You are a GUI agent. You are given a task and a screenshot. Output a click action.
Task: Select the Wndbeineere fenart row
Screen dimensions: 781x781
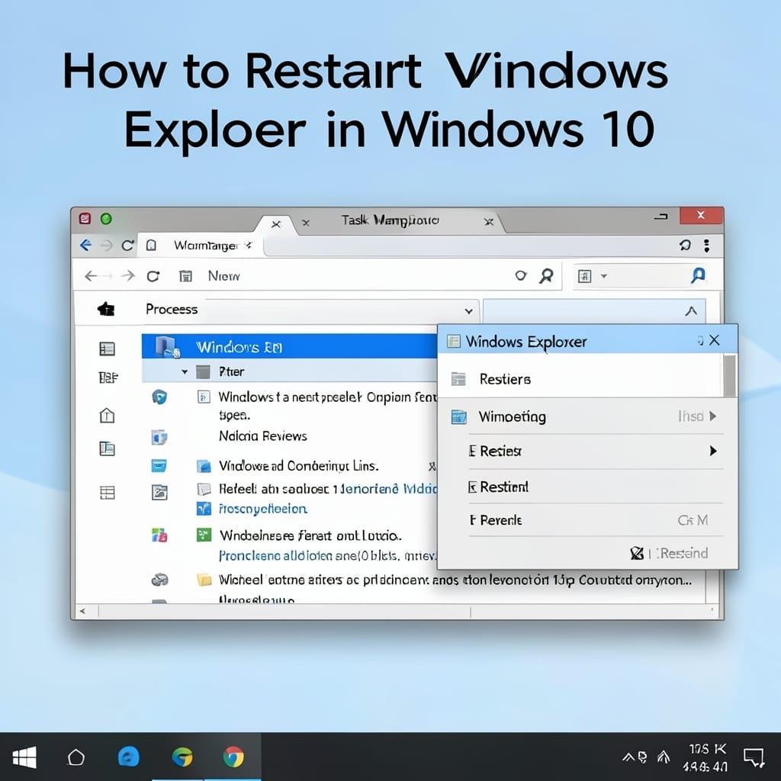310,535
